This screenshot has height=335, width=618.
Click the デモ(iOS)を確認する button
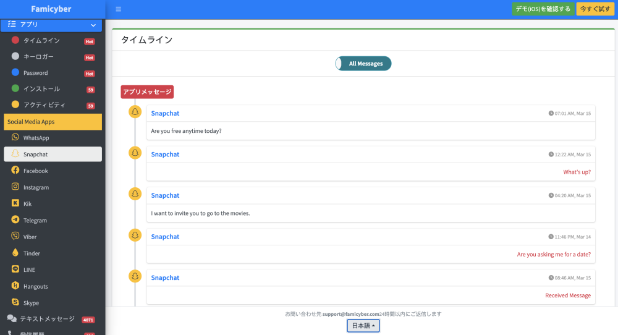(x=543, y=9)
